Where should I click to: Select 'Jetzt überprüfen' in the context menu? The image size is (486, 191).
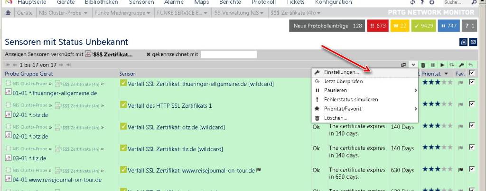(365, 81)
